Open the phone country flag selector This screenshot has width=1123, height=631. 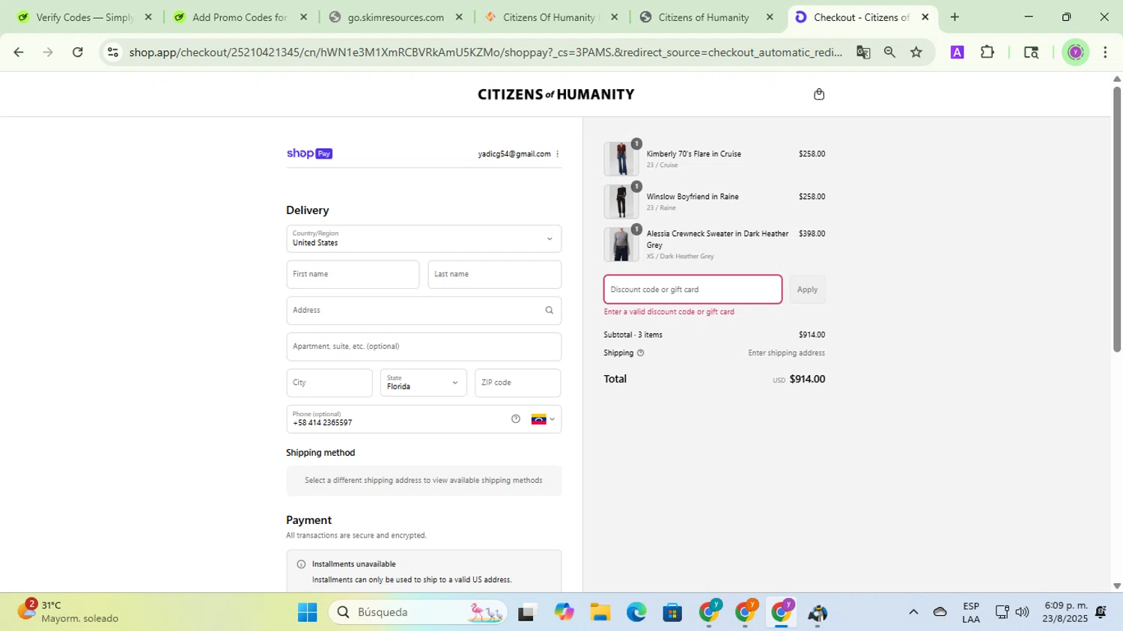pyautogui.click(x=543, y=419)
